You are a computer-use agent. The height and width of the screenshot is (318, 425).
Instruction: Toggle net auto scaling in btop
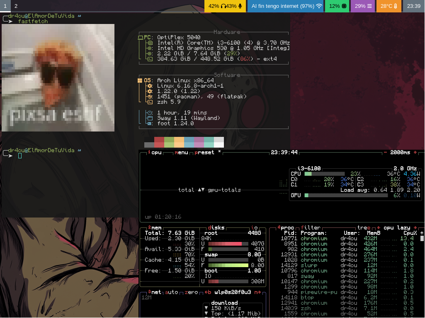click(x=172, y=292)
